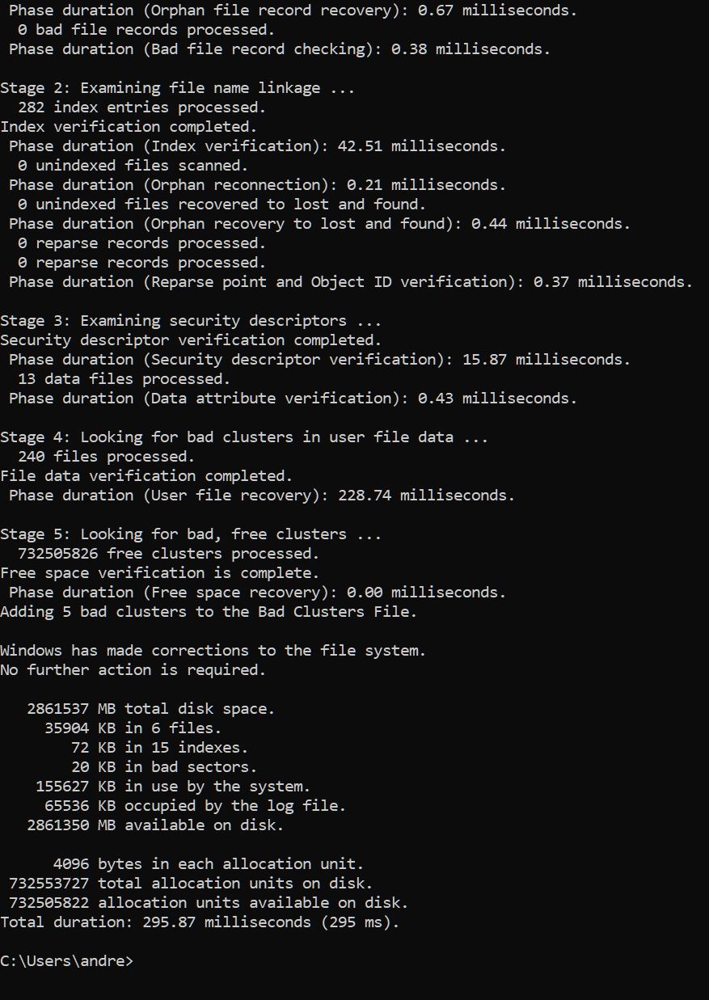The image size is (709, 1000).
Task: Click the command prompt line C:\Users\andre>
Action: click(x=66, y=961)
